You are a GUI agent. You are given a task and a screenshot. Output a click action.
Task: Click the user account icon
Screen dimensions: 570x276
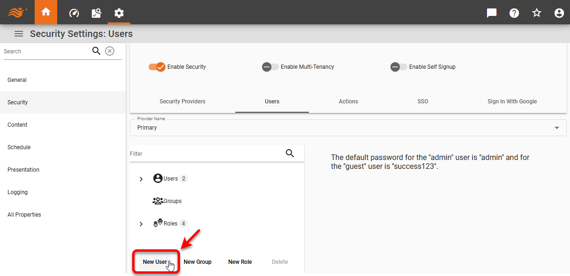[x=559, y=13]
